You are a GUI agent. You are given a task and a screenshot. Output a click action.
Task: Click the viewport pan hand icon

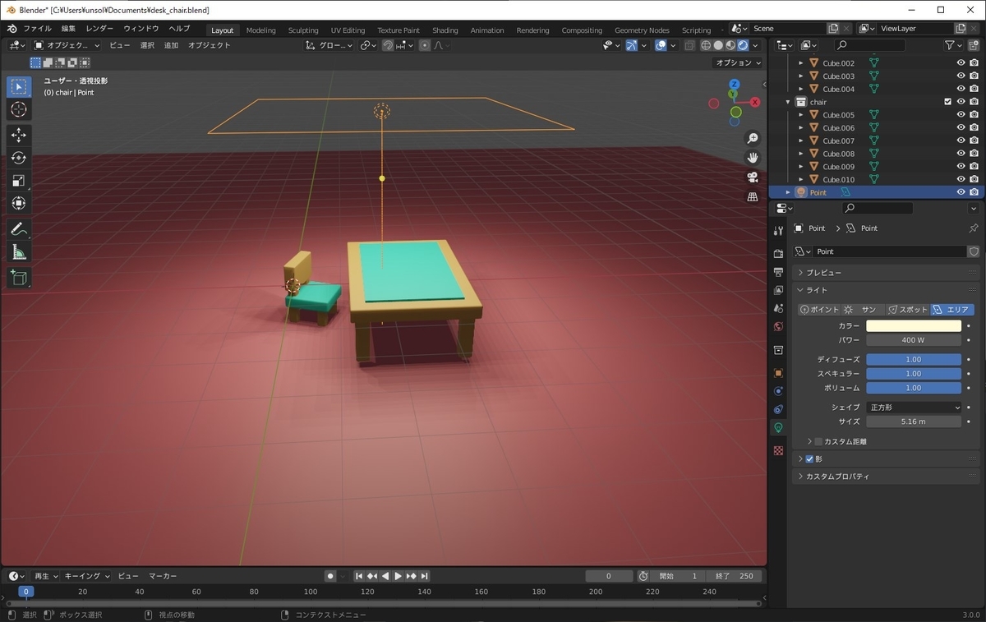752,158
